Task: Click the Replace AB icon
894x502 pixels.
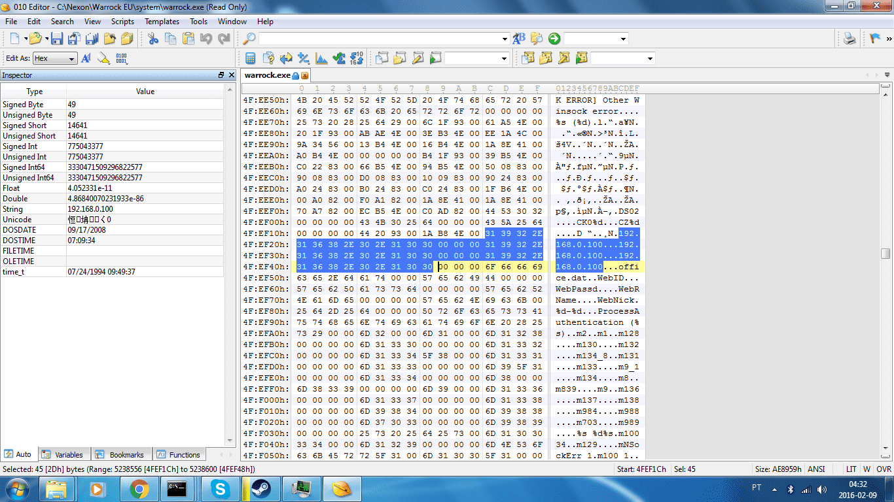Action: (x=519, y=39)
